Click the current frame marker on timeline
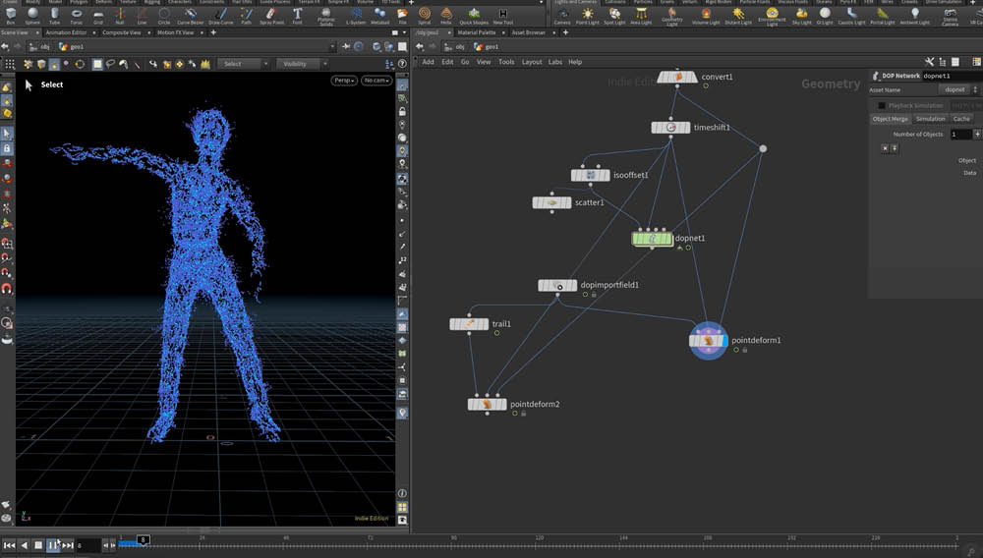The height and width of the screenshot is (558, 983). click(x=144, y=539)
